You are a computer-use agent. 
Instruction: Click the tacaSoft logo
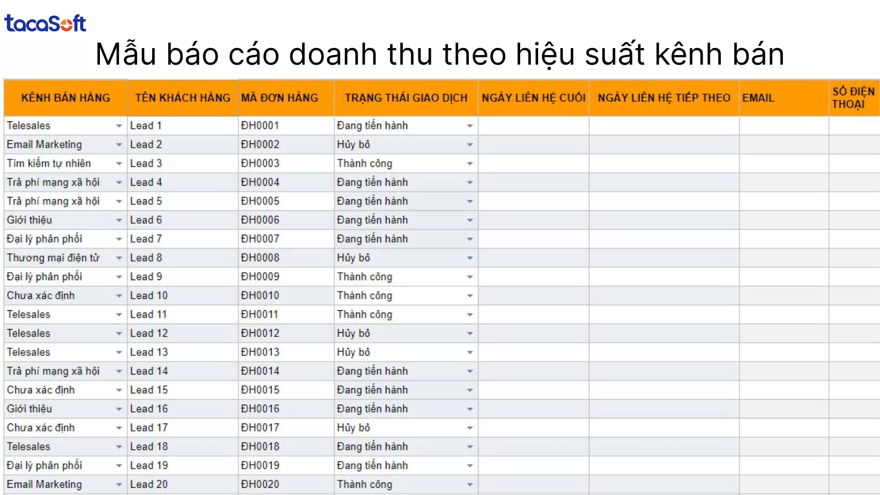44,22
